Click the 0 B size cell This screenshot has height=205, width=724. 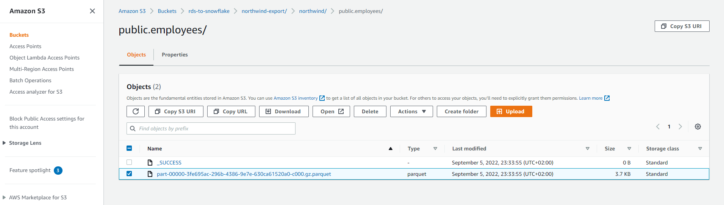coord(627,163)
